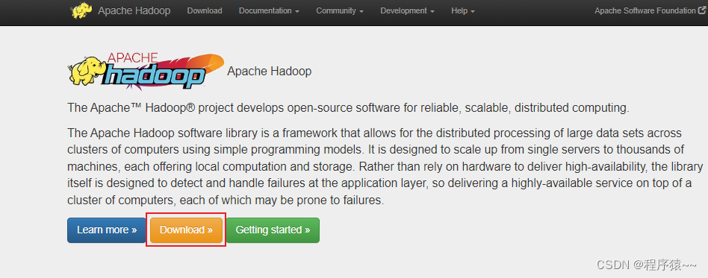Screen dimensions: 708x278
Task: Expand the Help dropdown menu
Action: [463, 11]
